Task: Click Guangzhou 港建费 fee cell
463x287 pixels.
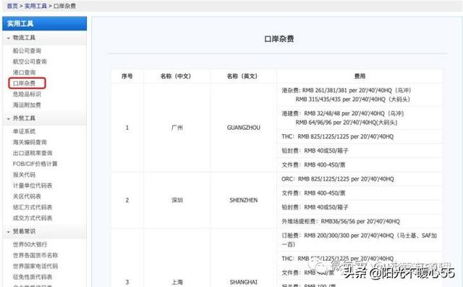Action: pos(360,117)
